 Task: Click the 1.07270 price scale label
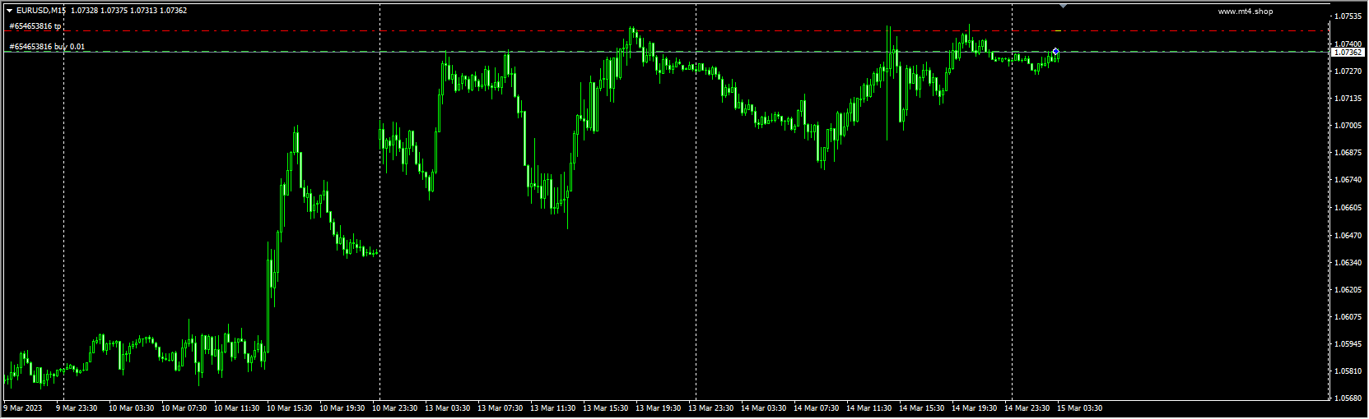tap(1347, 71)
